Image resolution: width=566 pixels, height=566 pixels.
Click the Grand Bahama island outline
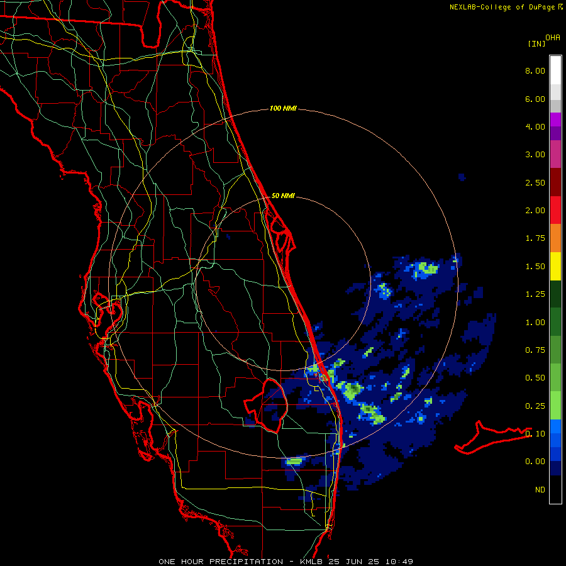point(492,437)
